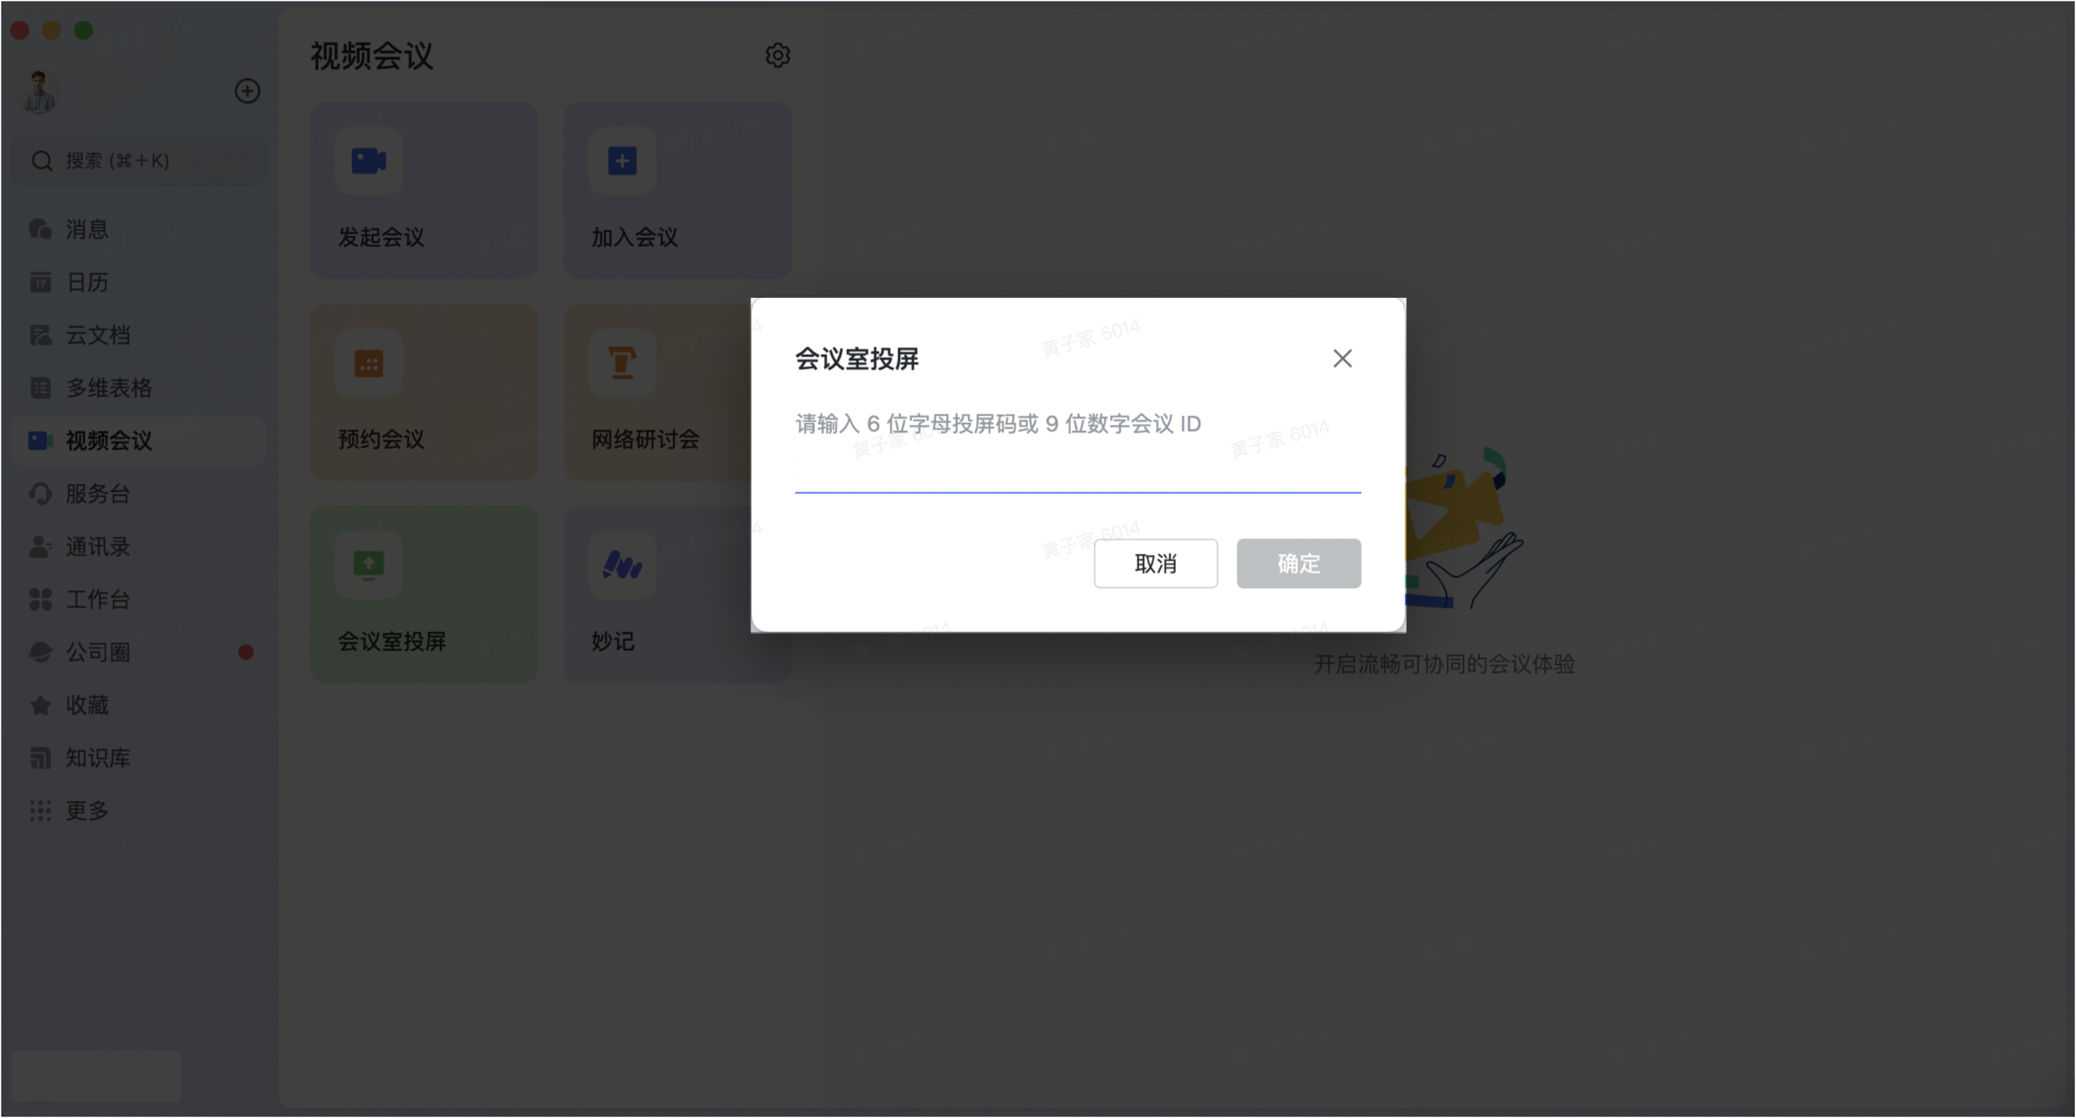The image size is (2076, 1118).
Task: Open 通讯录 in the sidebar
Action: click(139, 546)
